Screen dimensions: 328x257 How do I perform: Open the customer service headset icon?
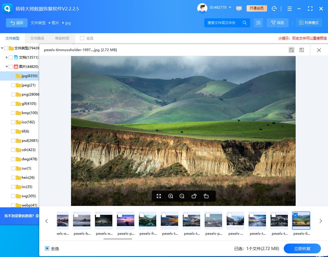click(x=274, y=9)
